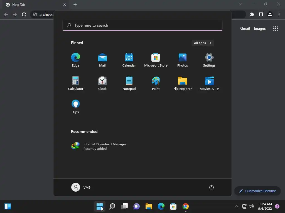Open Task View on taskbar
Viewport: 285px width, 213px height.
124,206
